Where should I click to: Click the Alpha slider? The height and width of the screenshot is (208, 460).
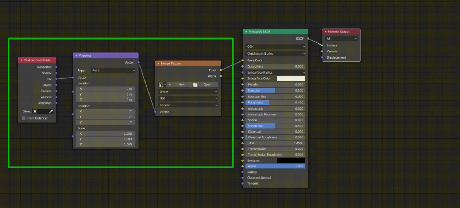(276, 166)
